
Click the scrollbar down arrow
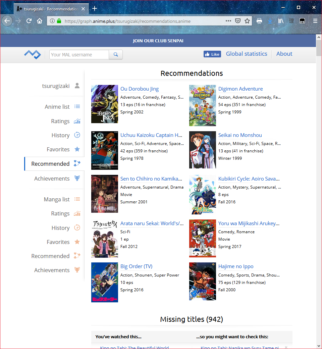pos(319,346)
